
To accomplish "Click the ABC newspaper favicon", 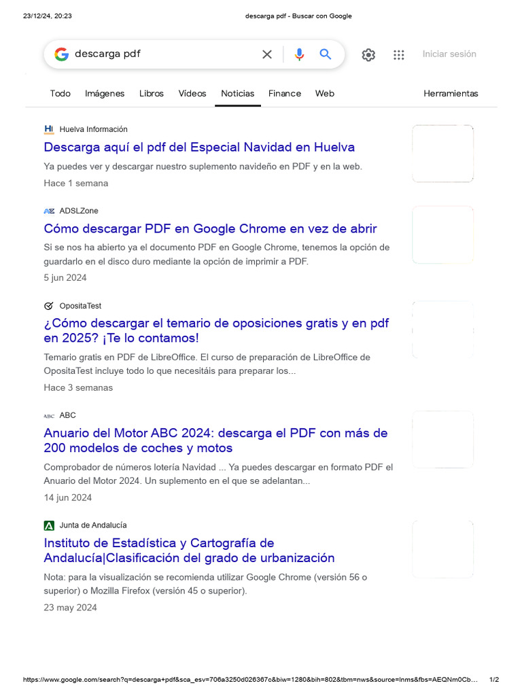I will (49, 416).
